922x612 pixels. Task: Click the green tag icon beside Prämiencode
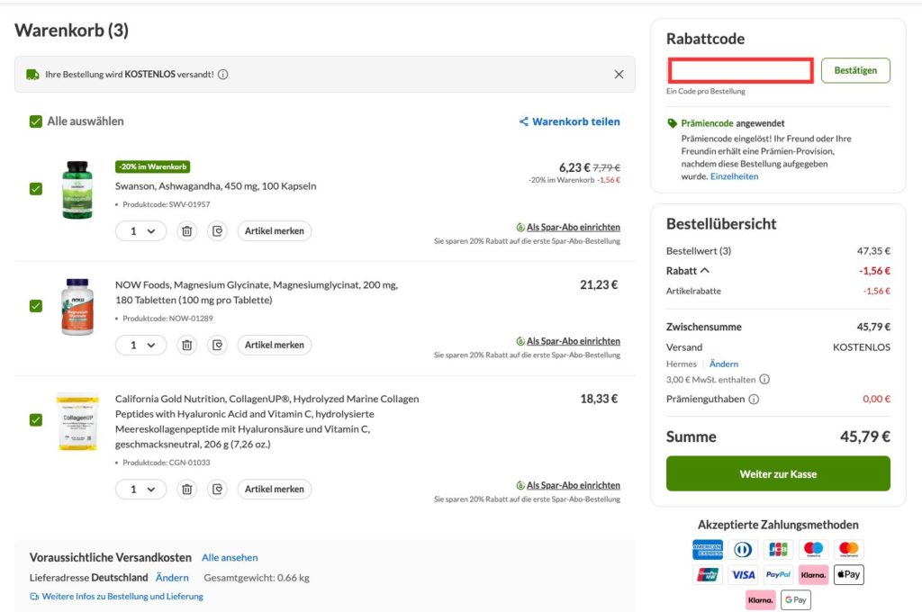point(672,123)
